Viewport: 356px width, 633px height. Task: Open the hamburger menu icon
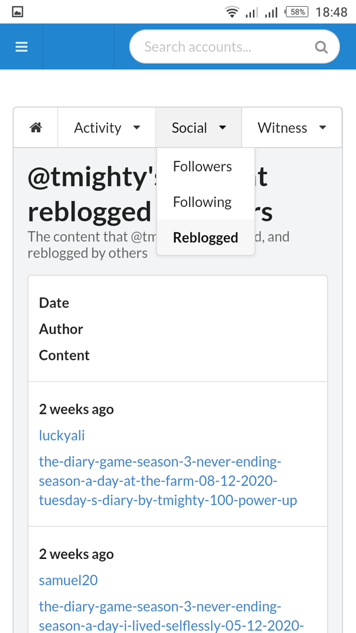tap(22, 47)
